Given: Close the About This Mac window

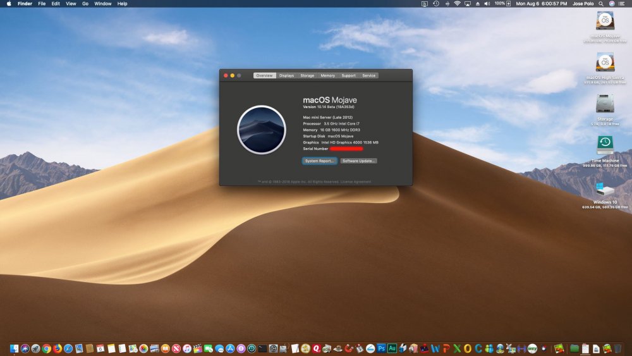Looking at the screenshot, I should tap(226, 75).
